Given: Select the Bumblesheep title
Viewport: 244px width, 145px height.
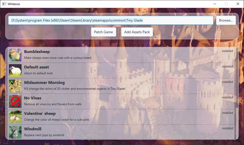Looking at the screenshot, I should click(x=37, y=52).
